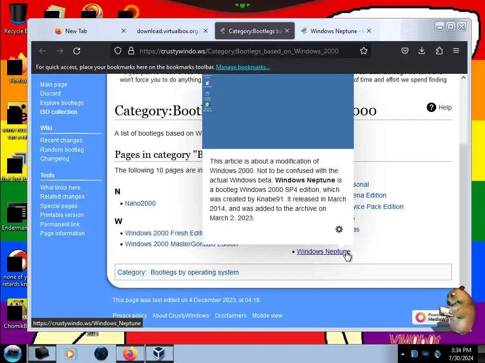Click the Windows Neptune preview screenshot
The height and width of the screenshot is (363, 485).
278,111
